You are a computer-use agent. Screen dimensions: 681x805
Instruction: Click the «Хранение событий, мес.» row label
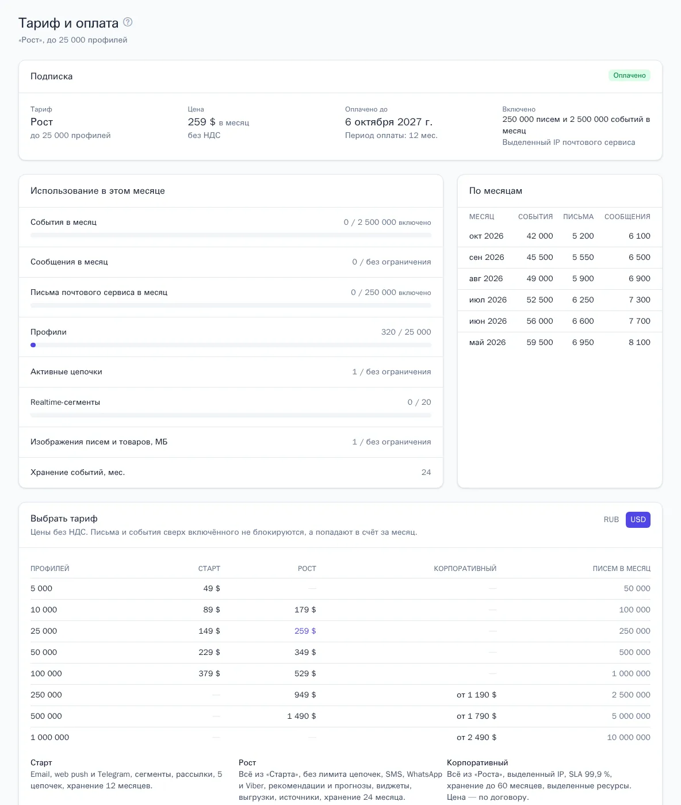coord(78,472)
